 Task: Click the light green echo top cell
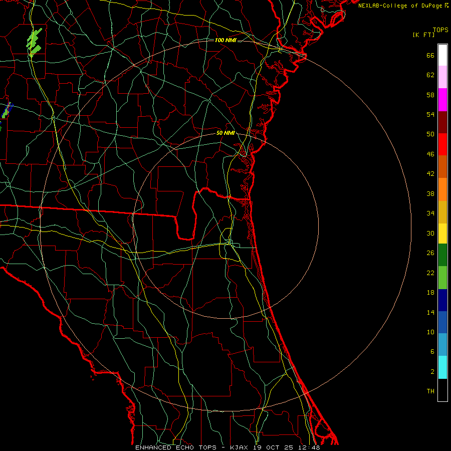click(x=34, y=42)
